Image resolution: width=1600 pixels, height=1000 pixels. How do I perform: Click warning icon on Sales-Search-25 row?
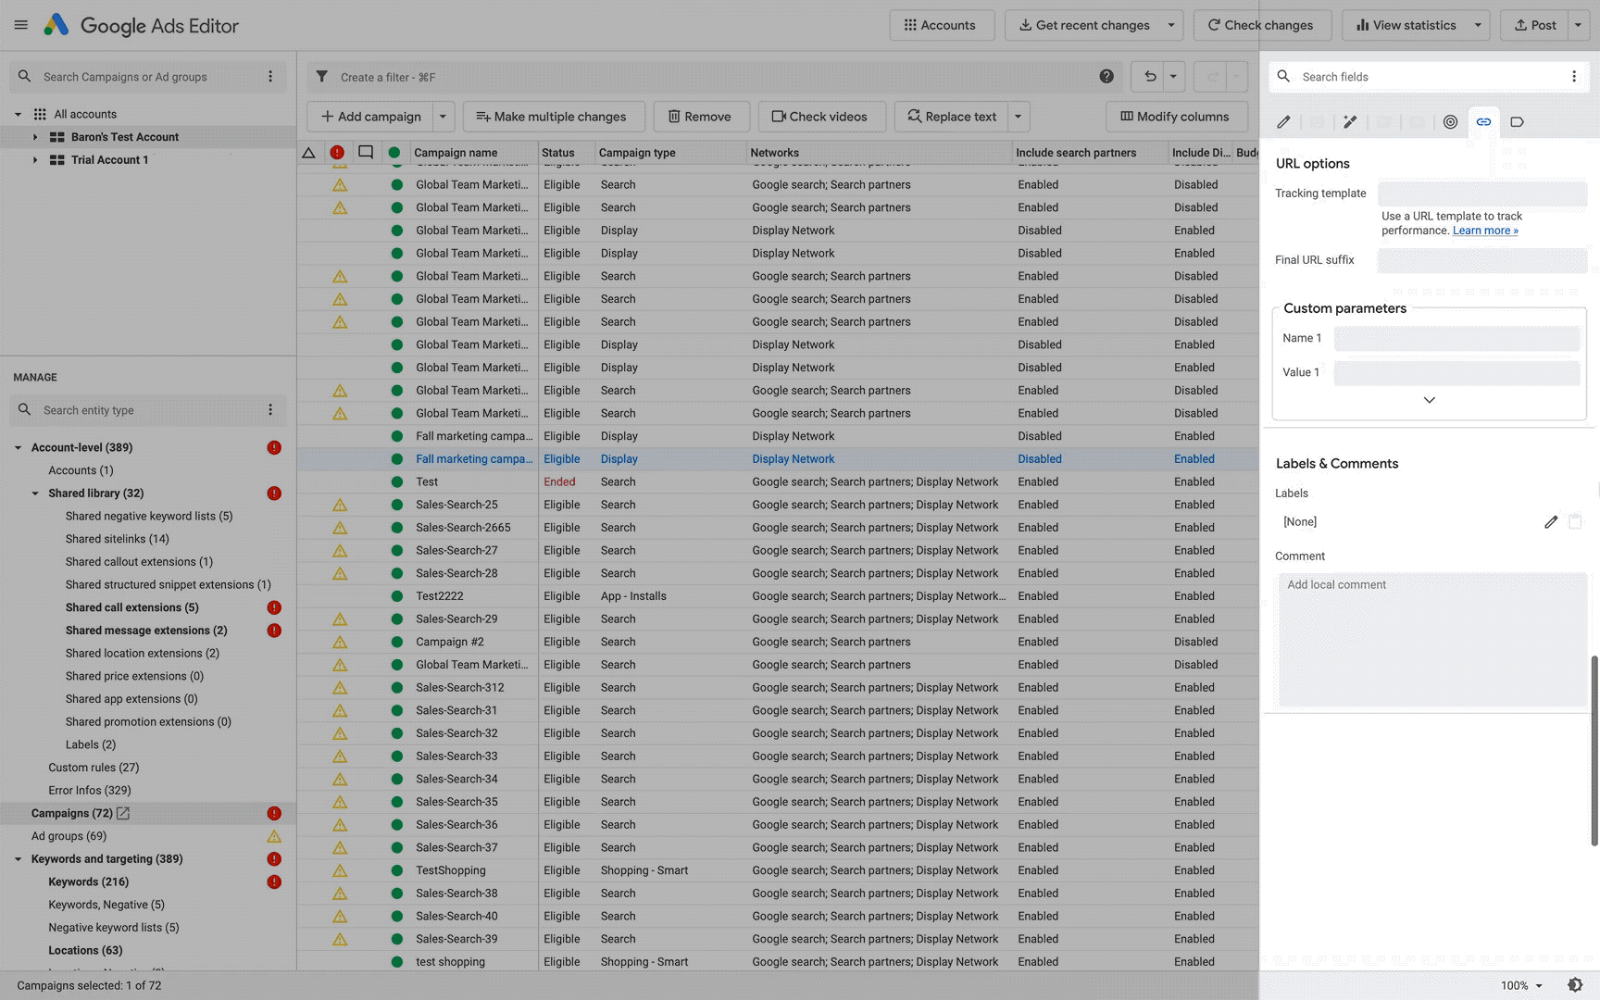[x=340, y=505]
